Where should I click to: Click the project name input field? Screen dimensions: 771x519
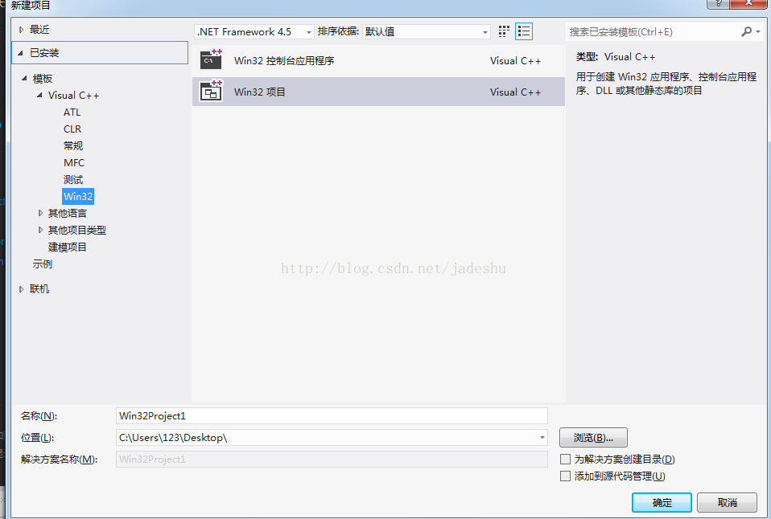(x=332, y=416)
